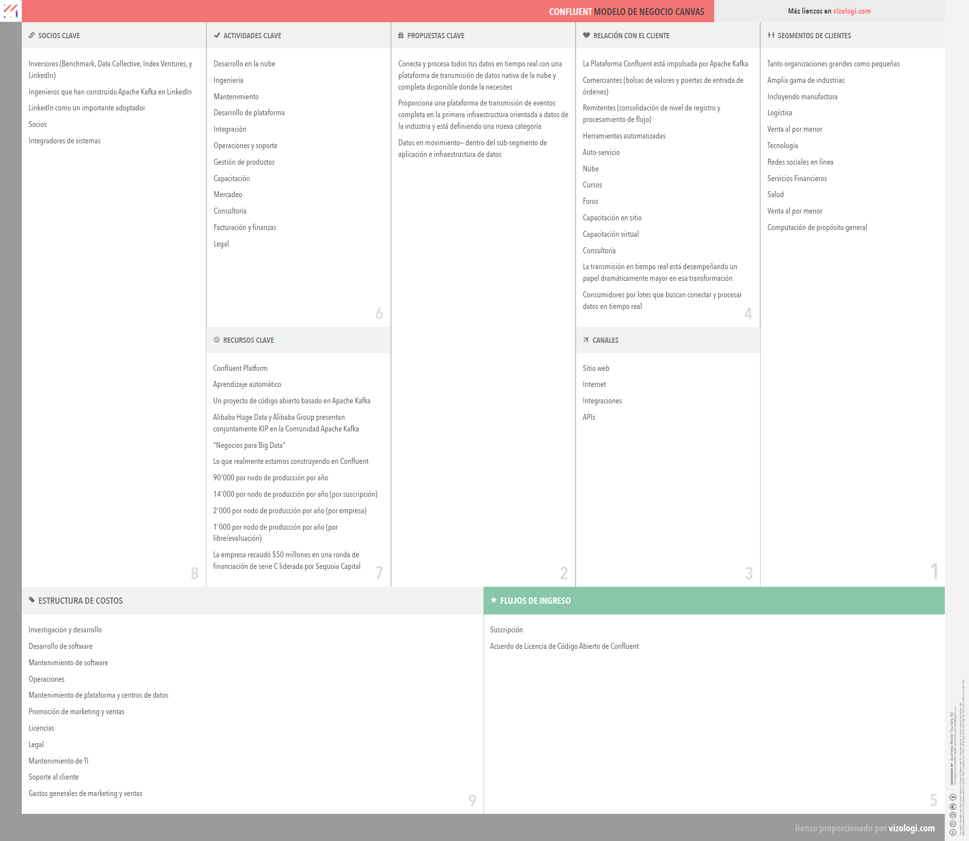Click the number 6 badge in Actividades Clave

tap(379, 313)
